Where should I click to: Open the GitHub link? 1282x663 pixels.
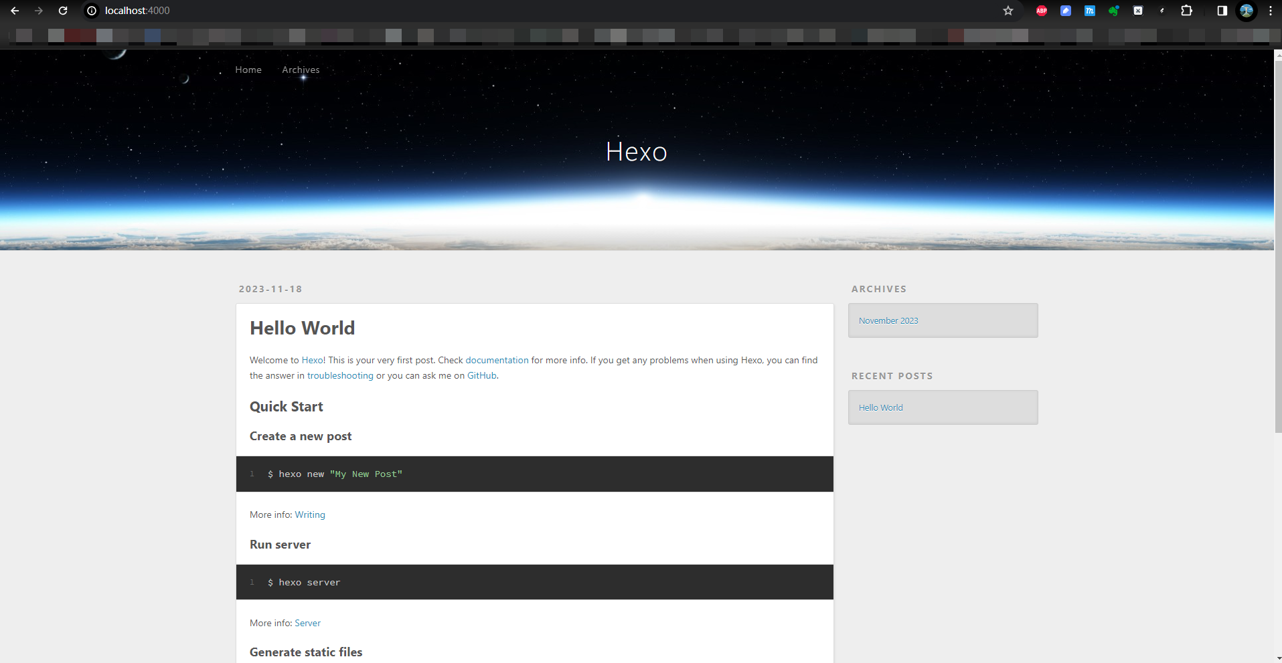[482, 375]
